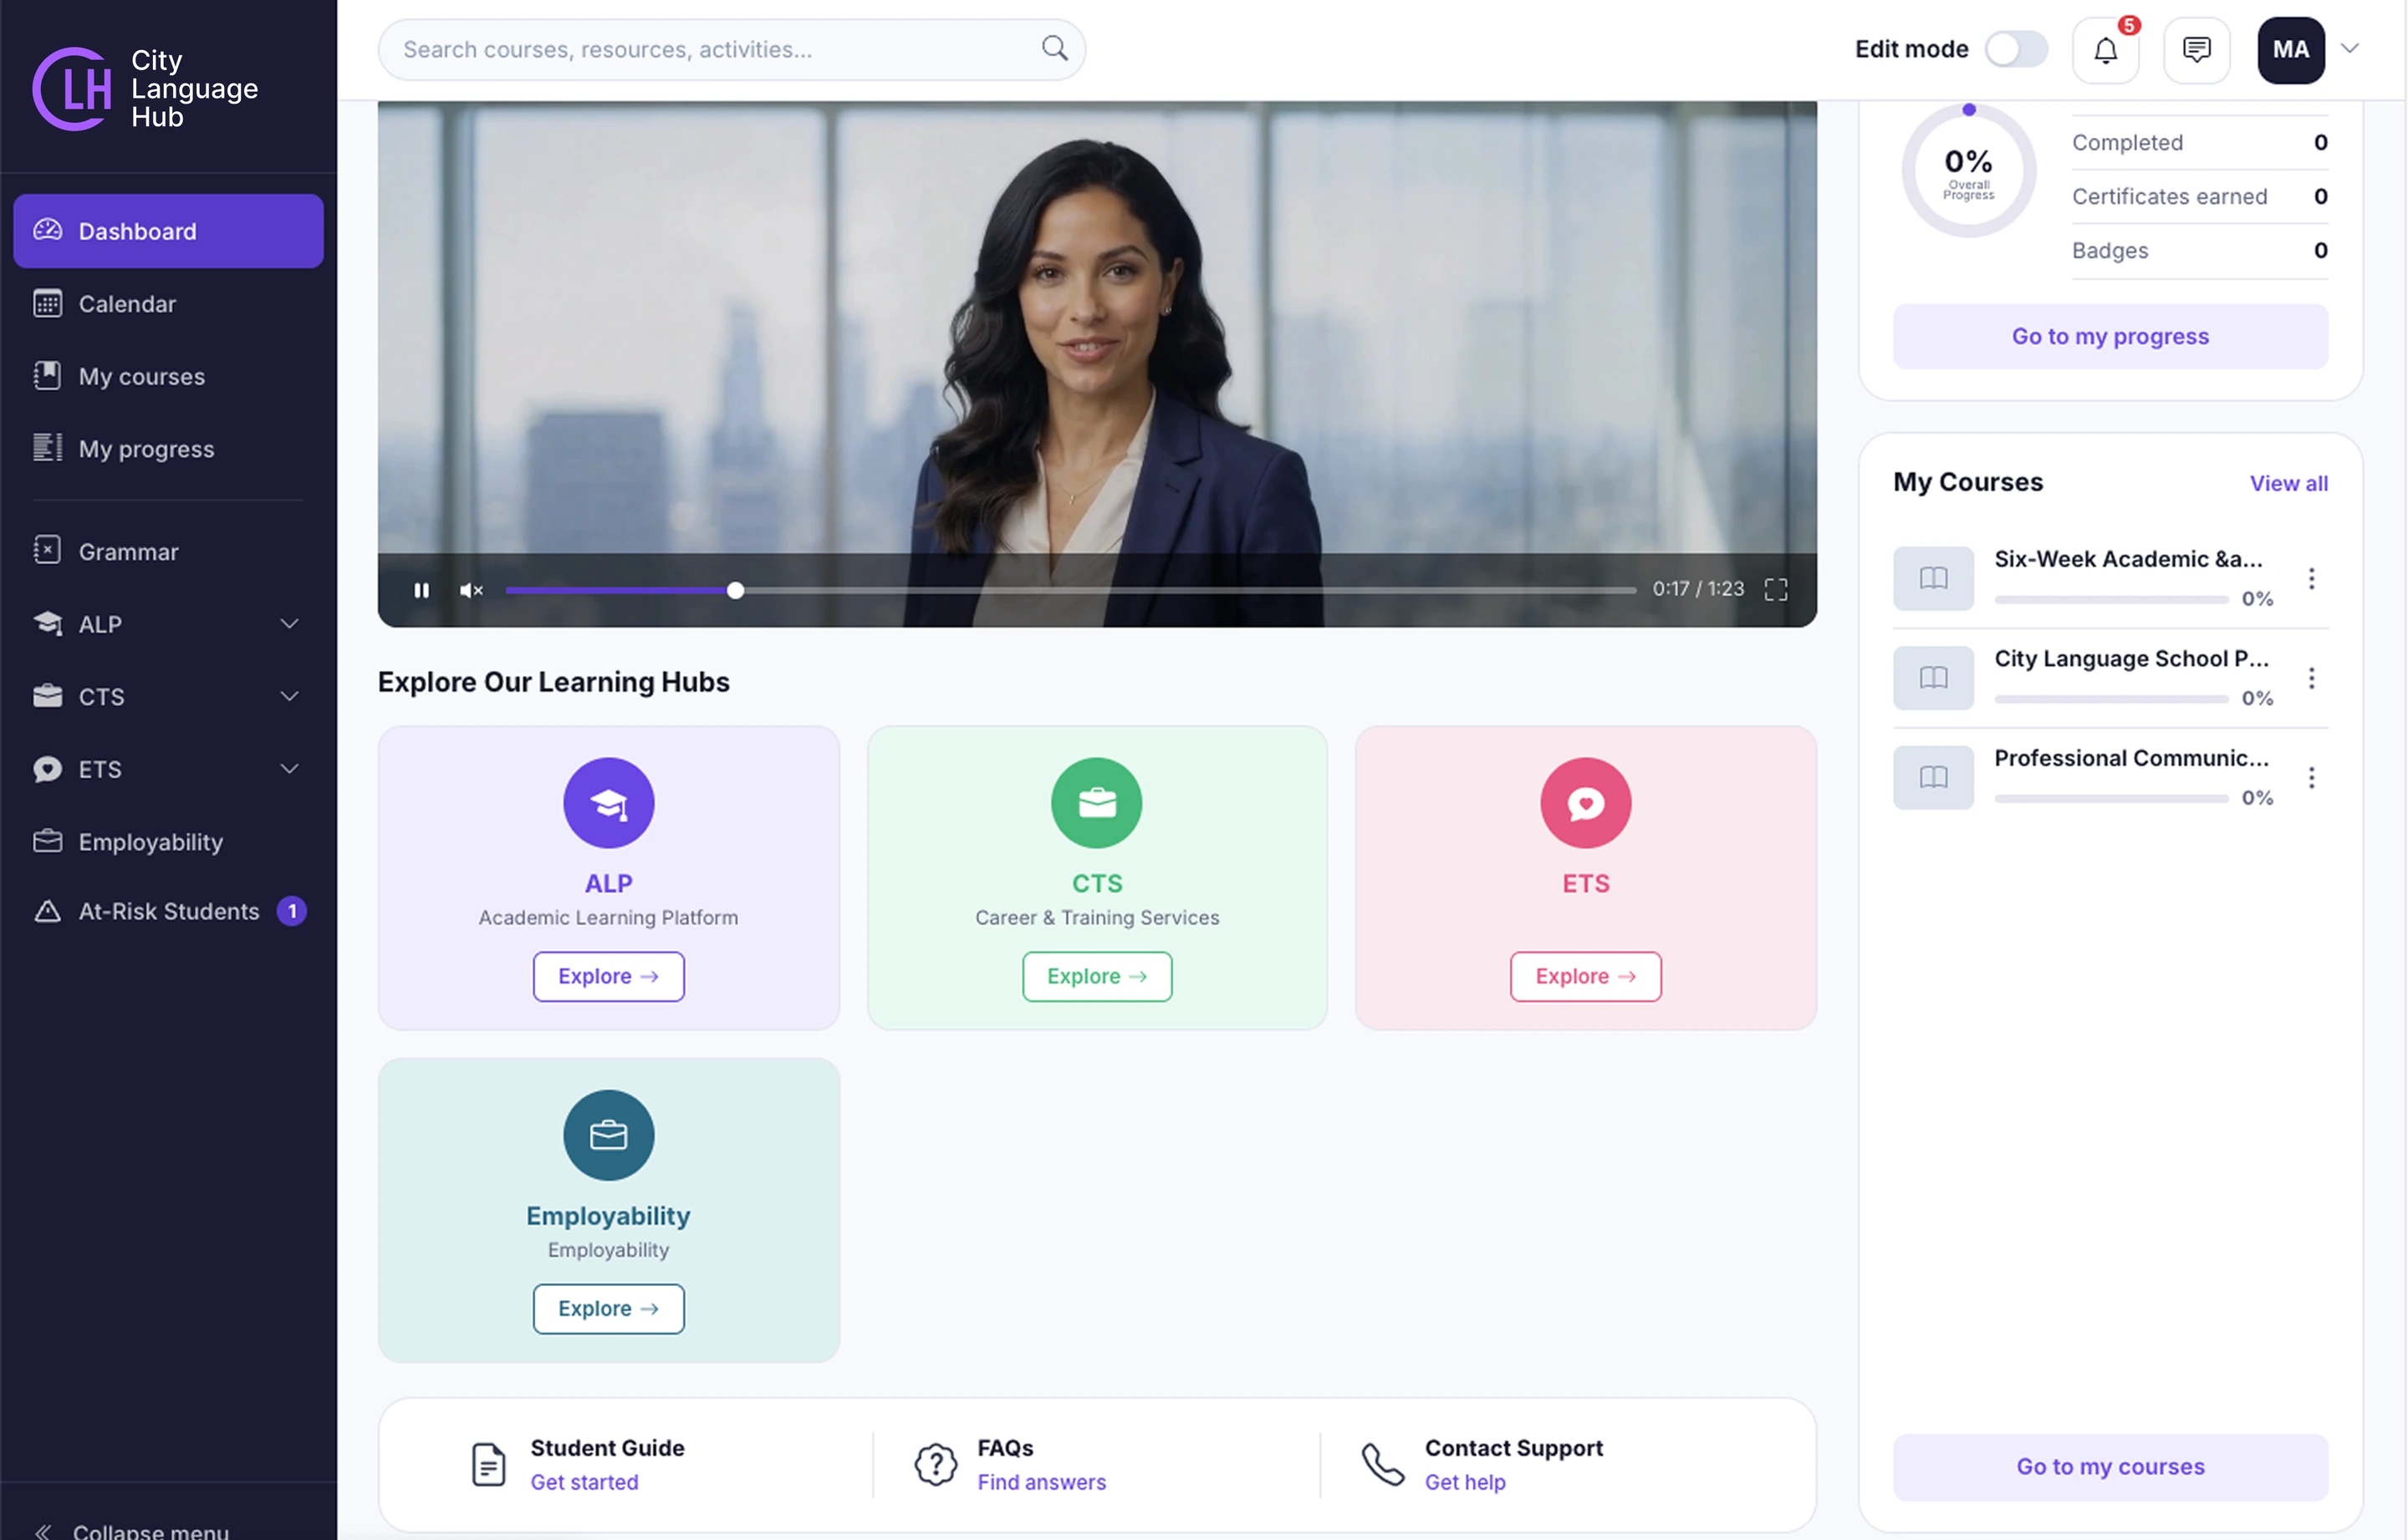Click Explore on ETS card
The height and width of the screenshot is (1540, 2408).
click(x=1585, y=976)
